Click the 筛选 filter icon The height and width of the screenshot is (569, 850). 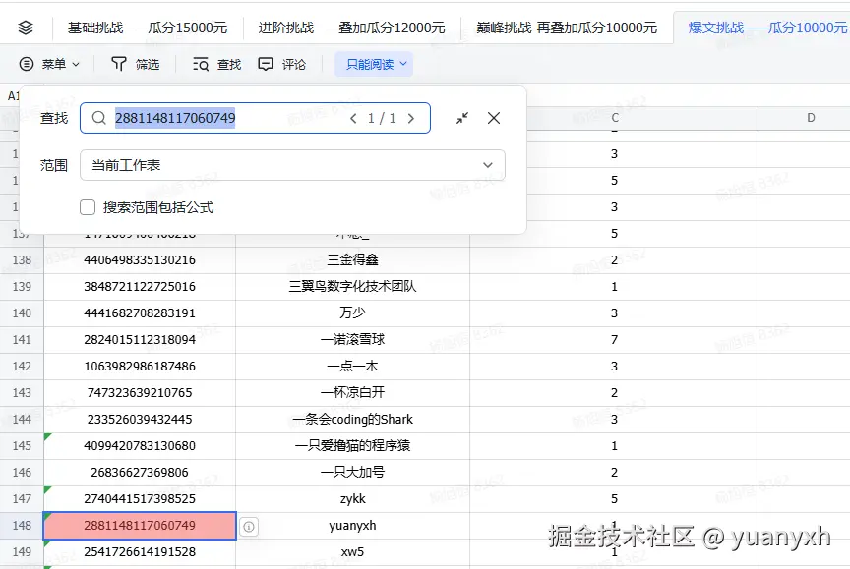[x=118, y=63]
